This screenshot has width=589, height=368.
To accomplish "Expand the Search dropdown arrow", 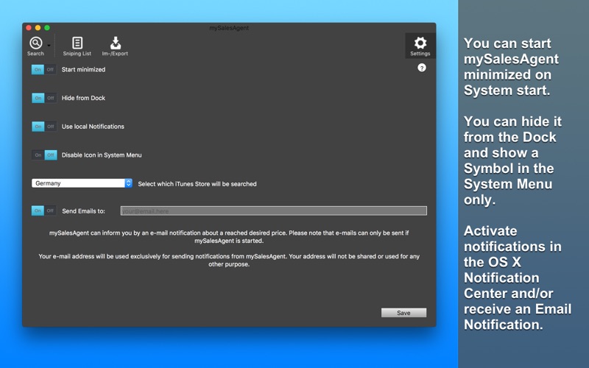I will tap(49, 46).
